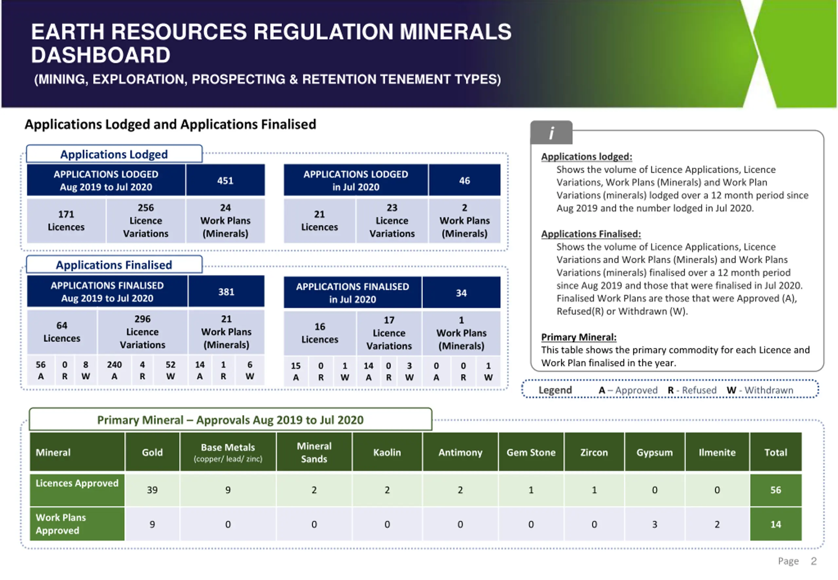Select the 171 Licences cell

click(x=66, y=221)
